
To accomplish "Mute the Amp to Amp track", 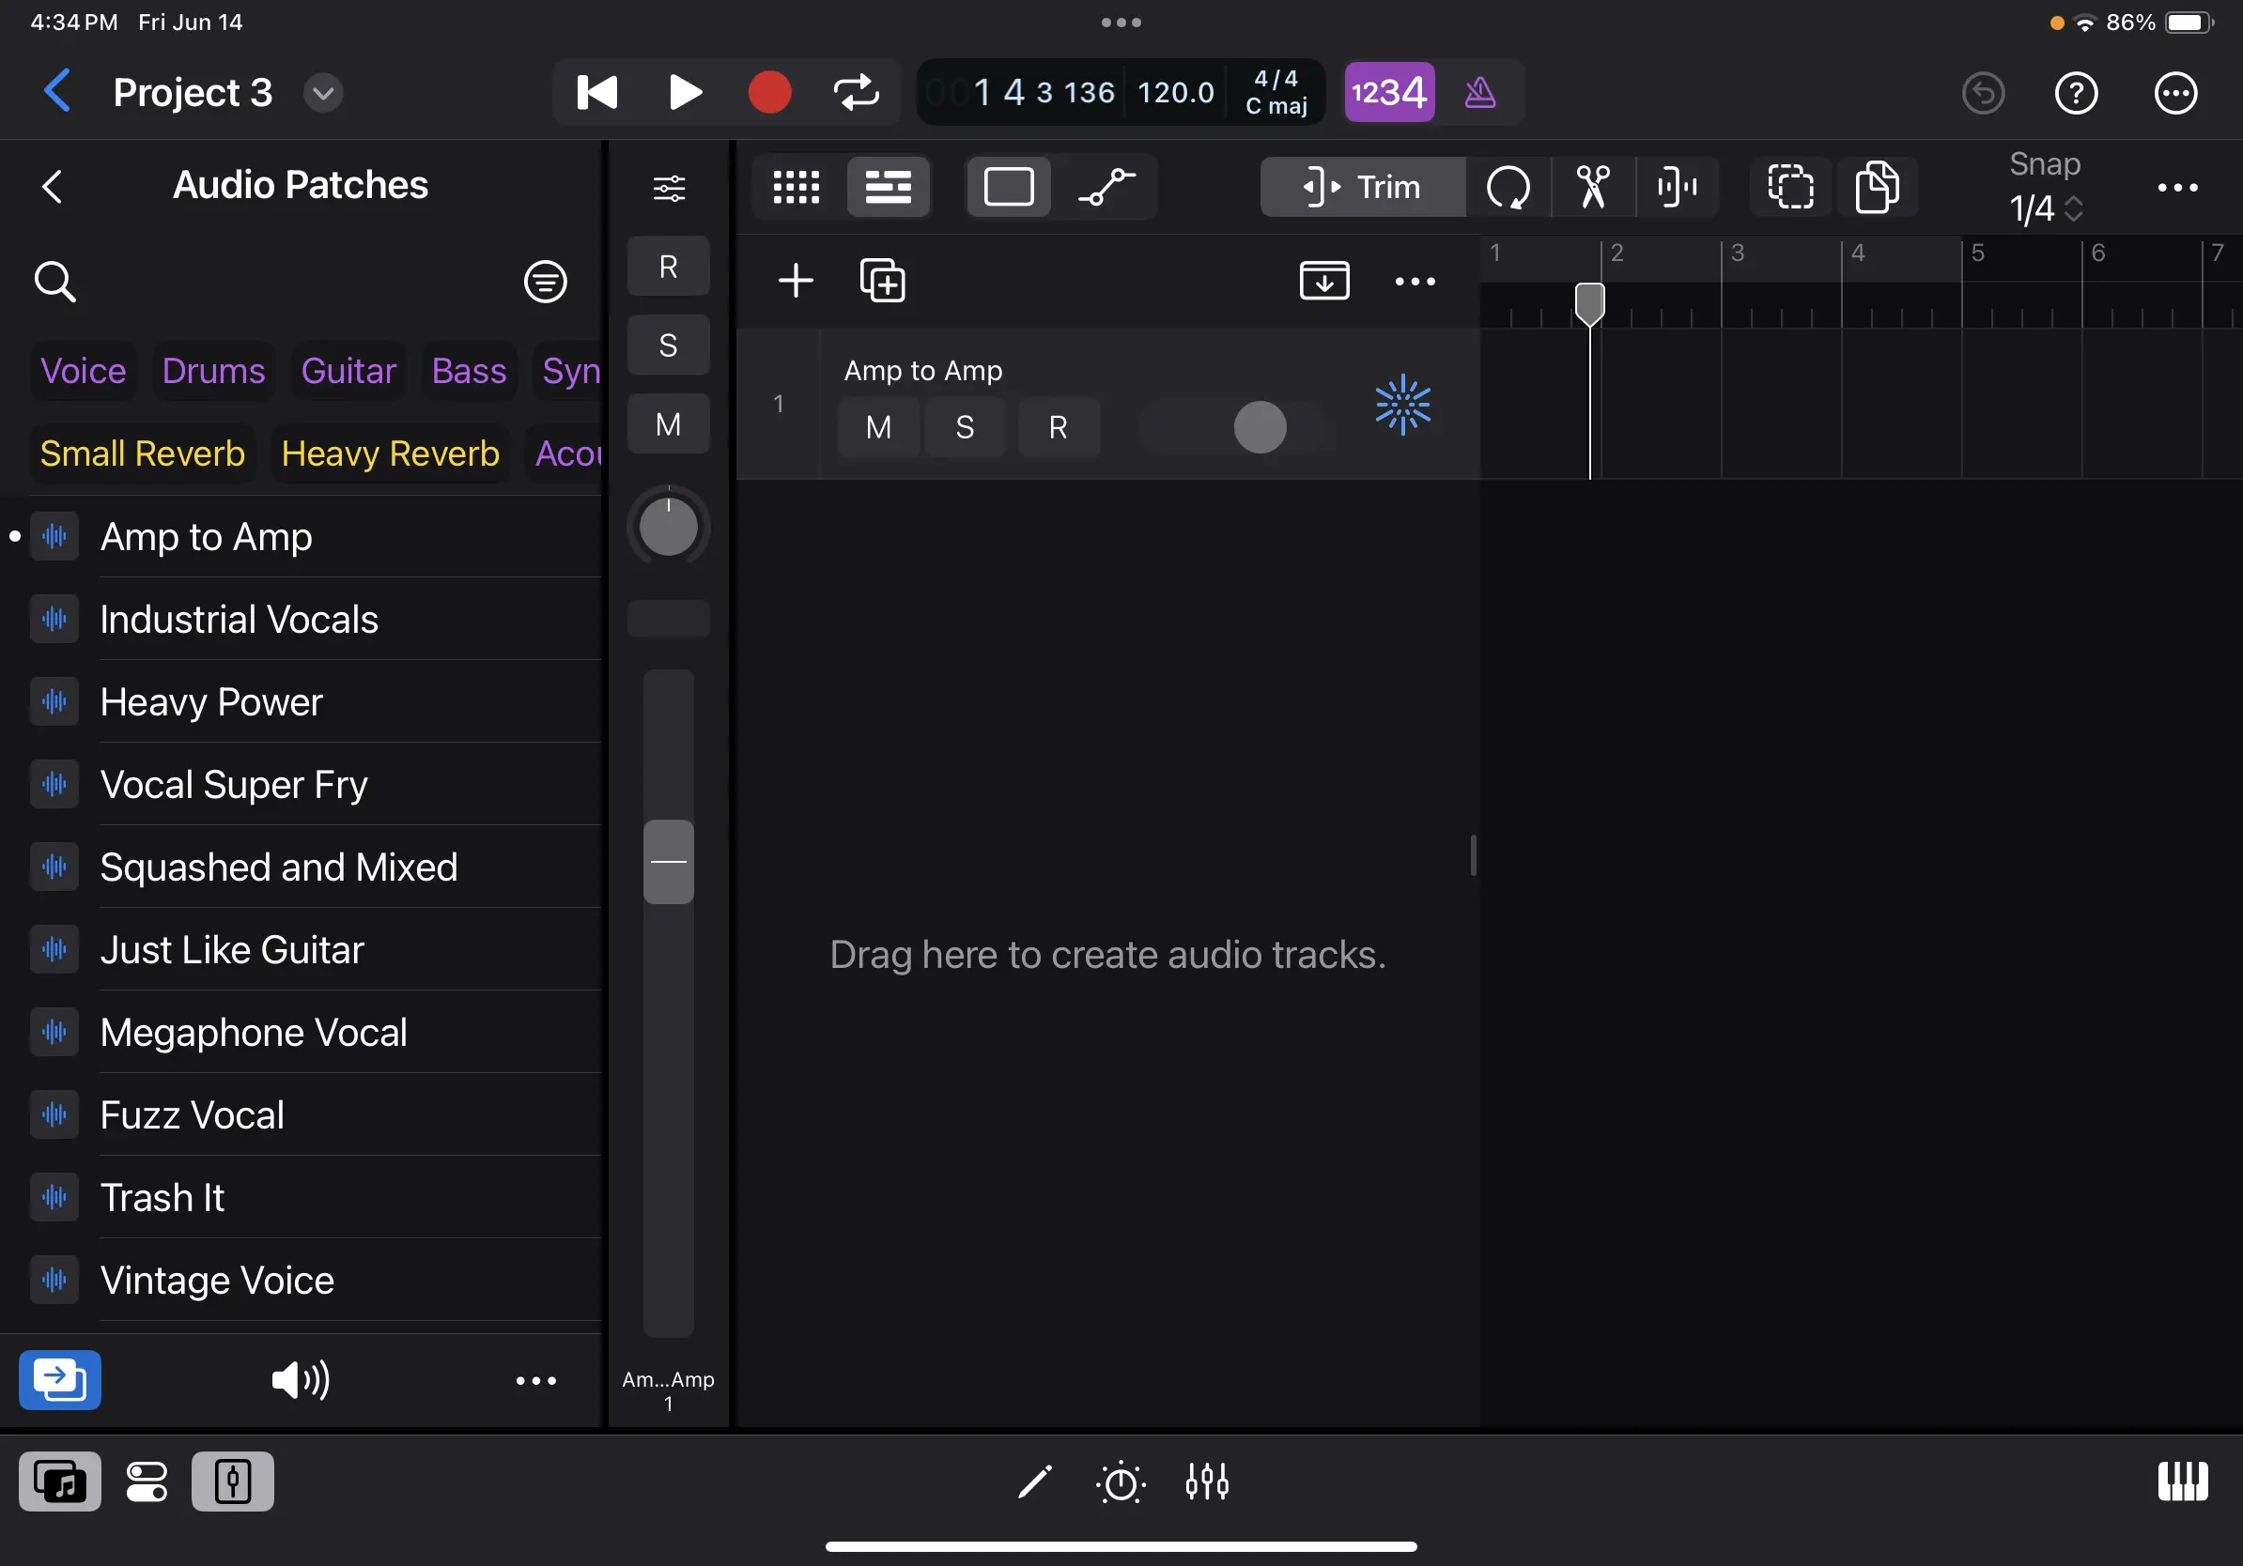I will click(x=877, y=426).
